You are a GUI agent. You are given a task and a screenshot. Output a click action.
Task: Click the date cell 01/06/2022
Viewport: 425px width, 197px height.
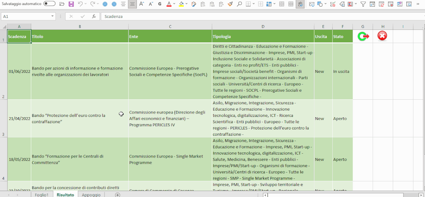[x=19, y=71]
